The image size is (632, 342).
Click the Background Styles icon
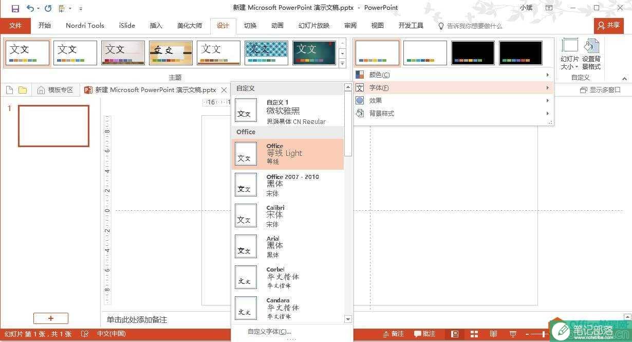click(360, 113)
